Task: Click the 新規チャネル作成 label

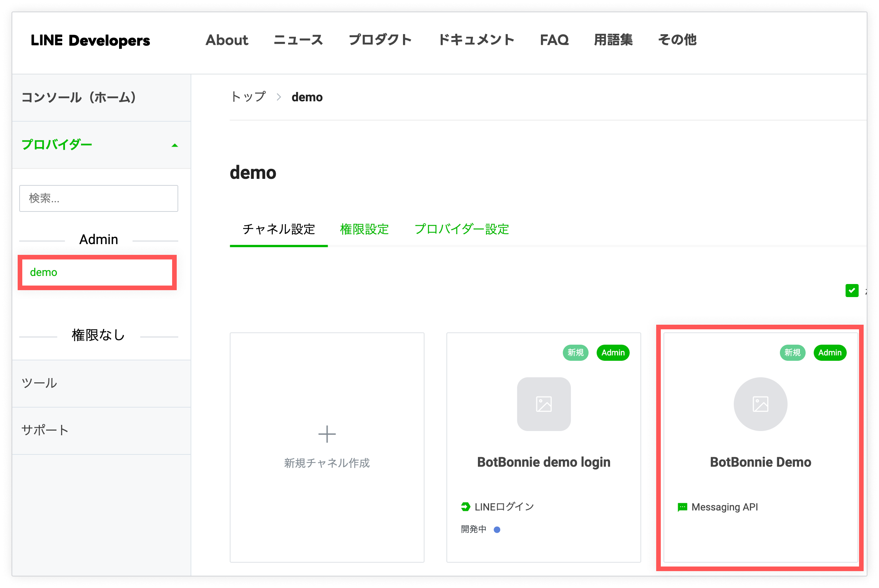Action: click(327, 463)
